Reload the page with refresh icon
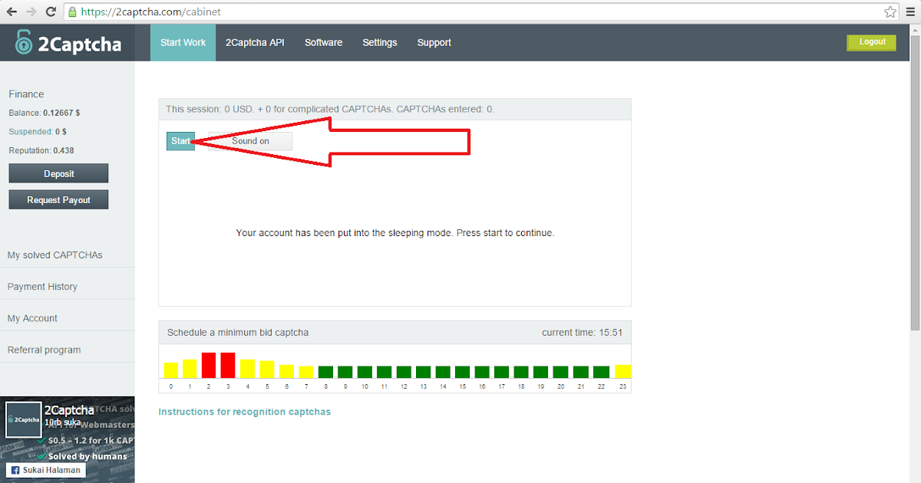Screen dimensions: 921x483 coord(51,12)
